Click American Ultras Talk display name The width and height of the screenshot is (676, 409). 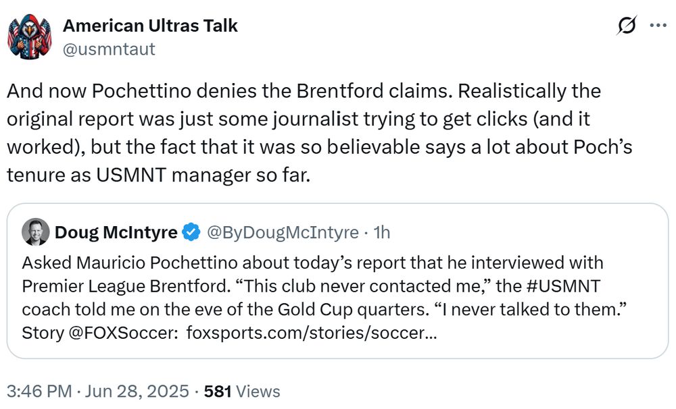(150, 26)
